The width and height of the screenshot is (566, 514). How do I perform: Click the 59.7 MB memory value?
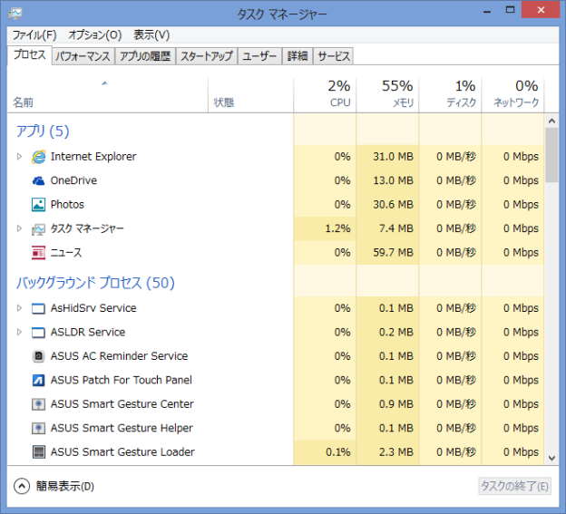(x=393, y=253)
